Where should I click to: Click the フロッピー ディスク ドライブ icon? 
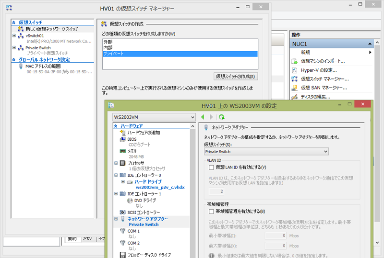[x=123, y=255]
